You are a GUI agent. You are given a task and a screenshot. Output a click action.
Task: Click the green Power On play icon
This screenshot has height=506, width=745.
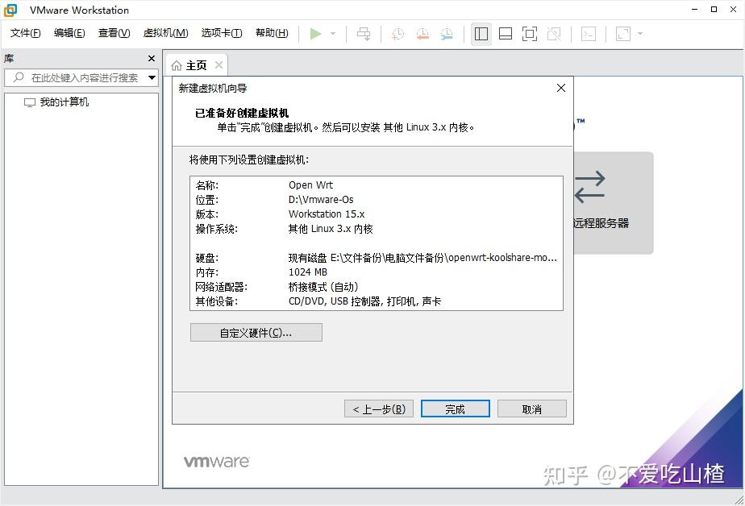(x=315, y=34)
